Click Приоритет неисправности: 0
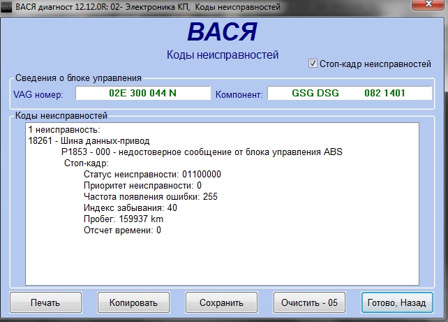The image size is (448, 322). 142,186
